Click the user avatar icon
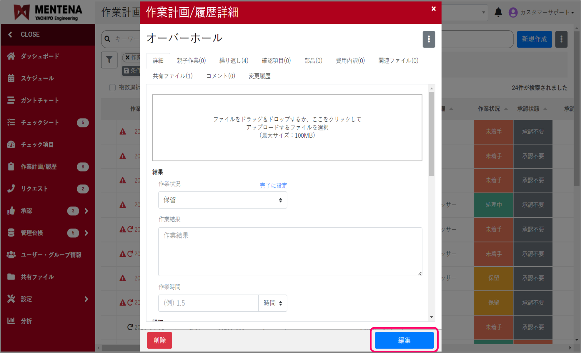Image resolution: width=581 pixels, height=353 pixels. click(x=513, y=12)
